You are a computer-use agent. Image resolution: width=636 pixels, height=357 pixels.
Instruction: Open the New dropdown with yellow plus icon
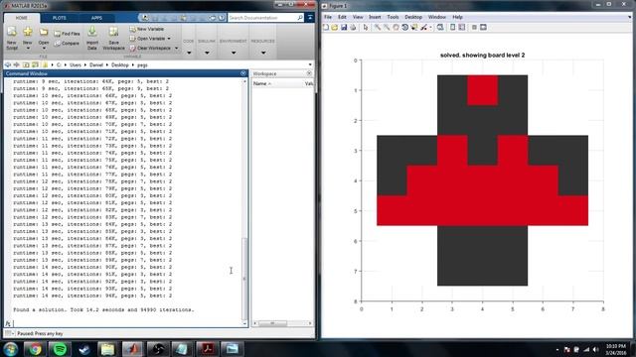(28, 38)
